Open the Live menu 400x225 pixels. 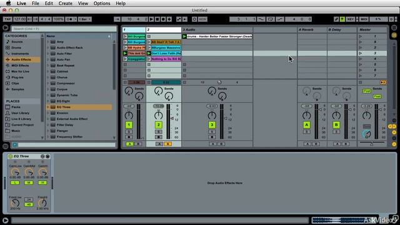(21, 3)
